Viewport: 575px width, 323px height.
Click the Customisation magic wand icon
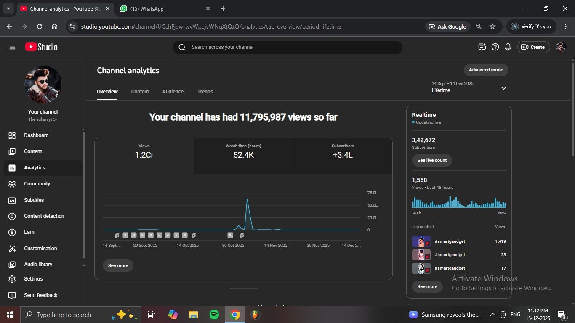tap(12, 249)
